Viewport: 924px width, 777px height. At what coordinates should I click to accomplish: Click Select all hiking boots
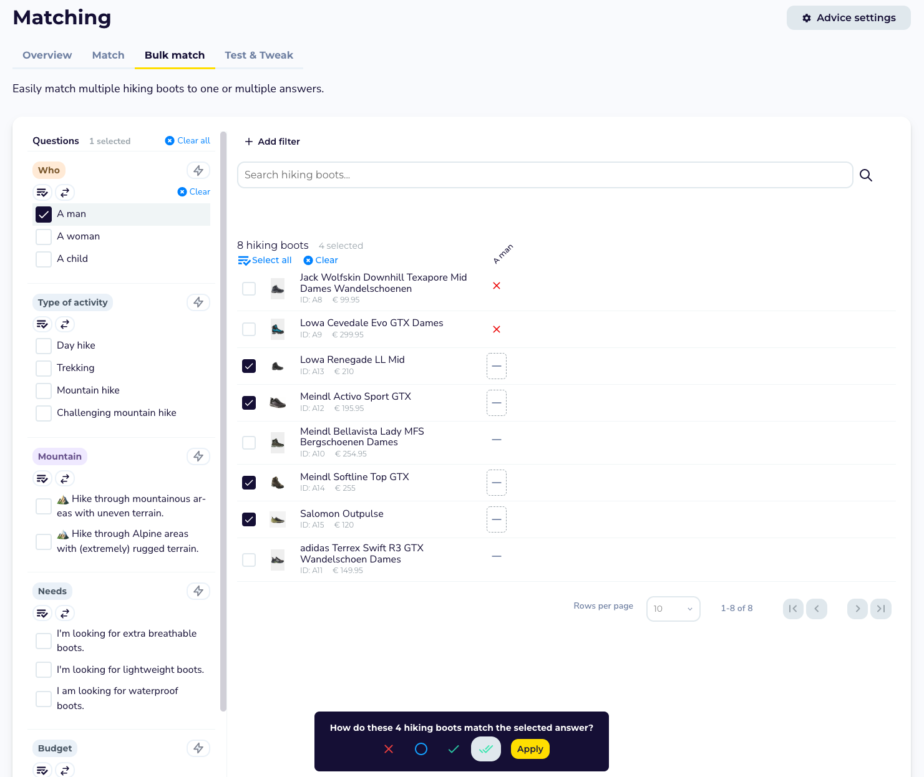pos(265,261)
